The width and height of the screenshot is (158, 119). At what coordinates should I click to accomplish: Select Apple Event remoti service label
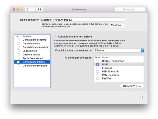[x=33, y=58]
